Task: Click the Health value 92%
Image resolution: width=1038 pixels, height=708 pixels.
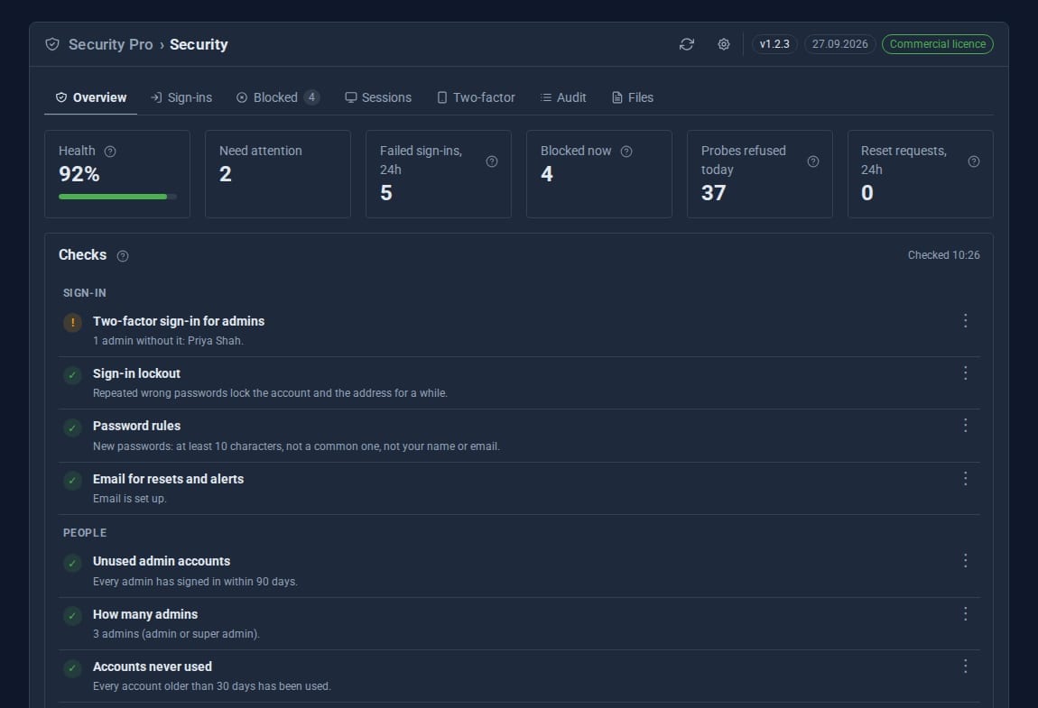Action: click(79, 174)
